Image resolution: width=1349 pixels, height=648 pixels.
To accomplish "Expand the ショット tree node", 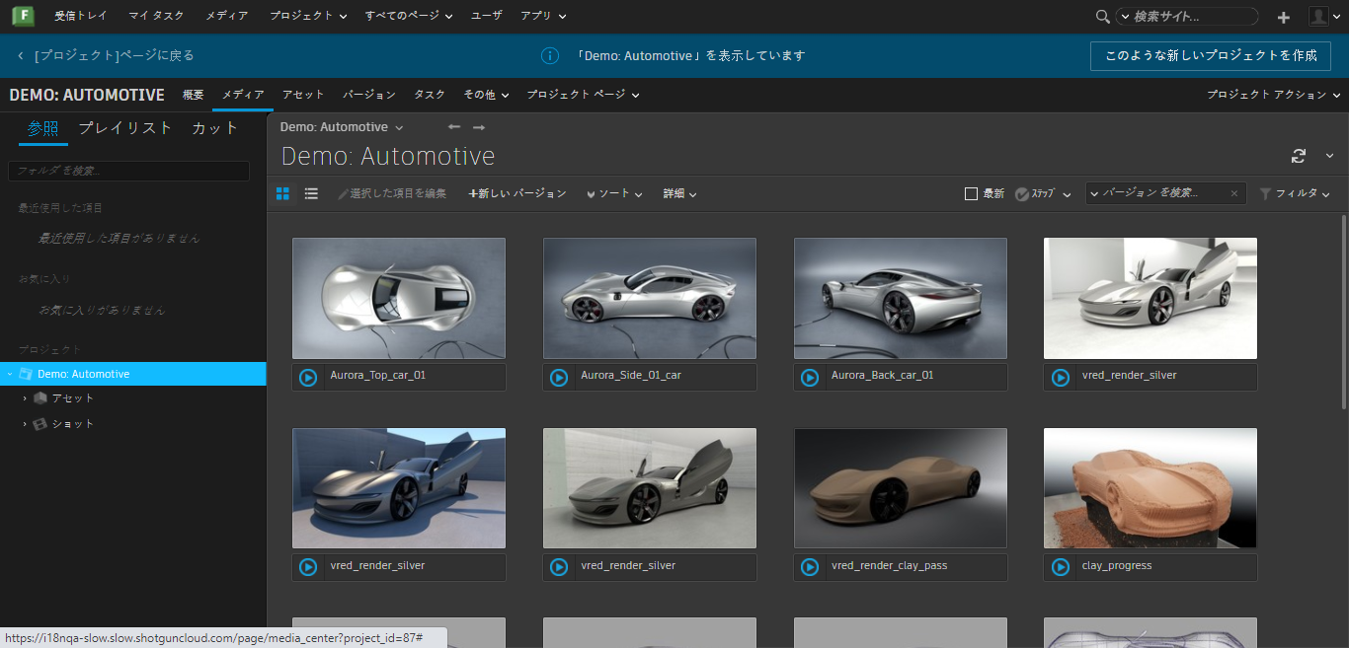I will [25, 424].
